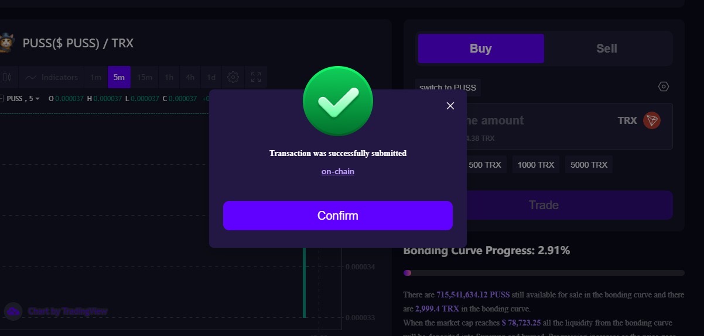Viewport: 704px width, 336px height.
Task: Click the Transaction was successfully submitted text
Action: click(x=338, y=153)
